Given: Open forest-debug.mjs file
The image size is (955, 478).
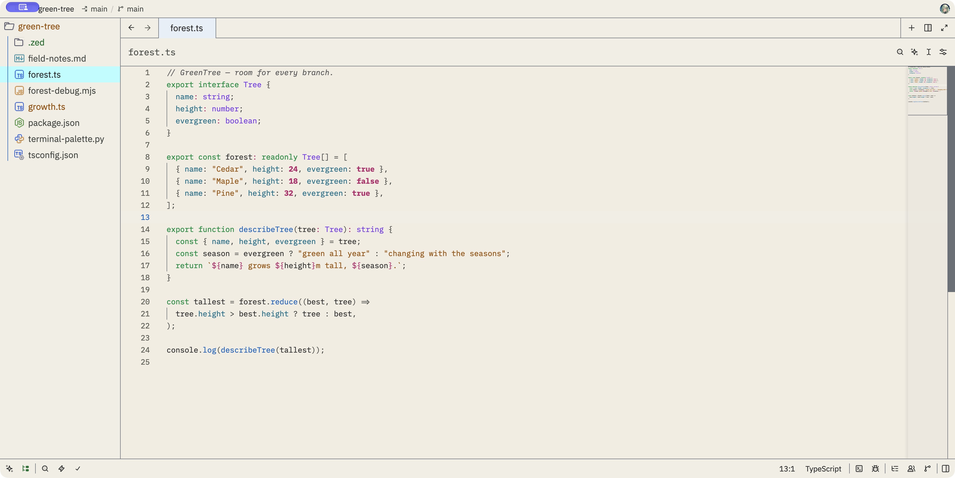Looking at the screenshot, I should coord(60,91).
